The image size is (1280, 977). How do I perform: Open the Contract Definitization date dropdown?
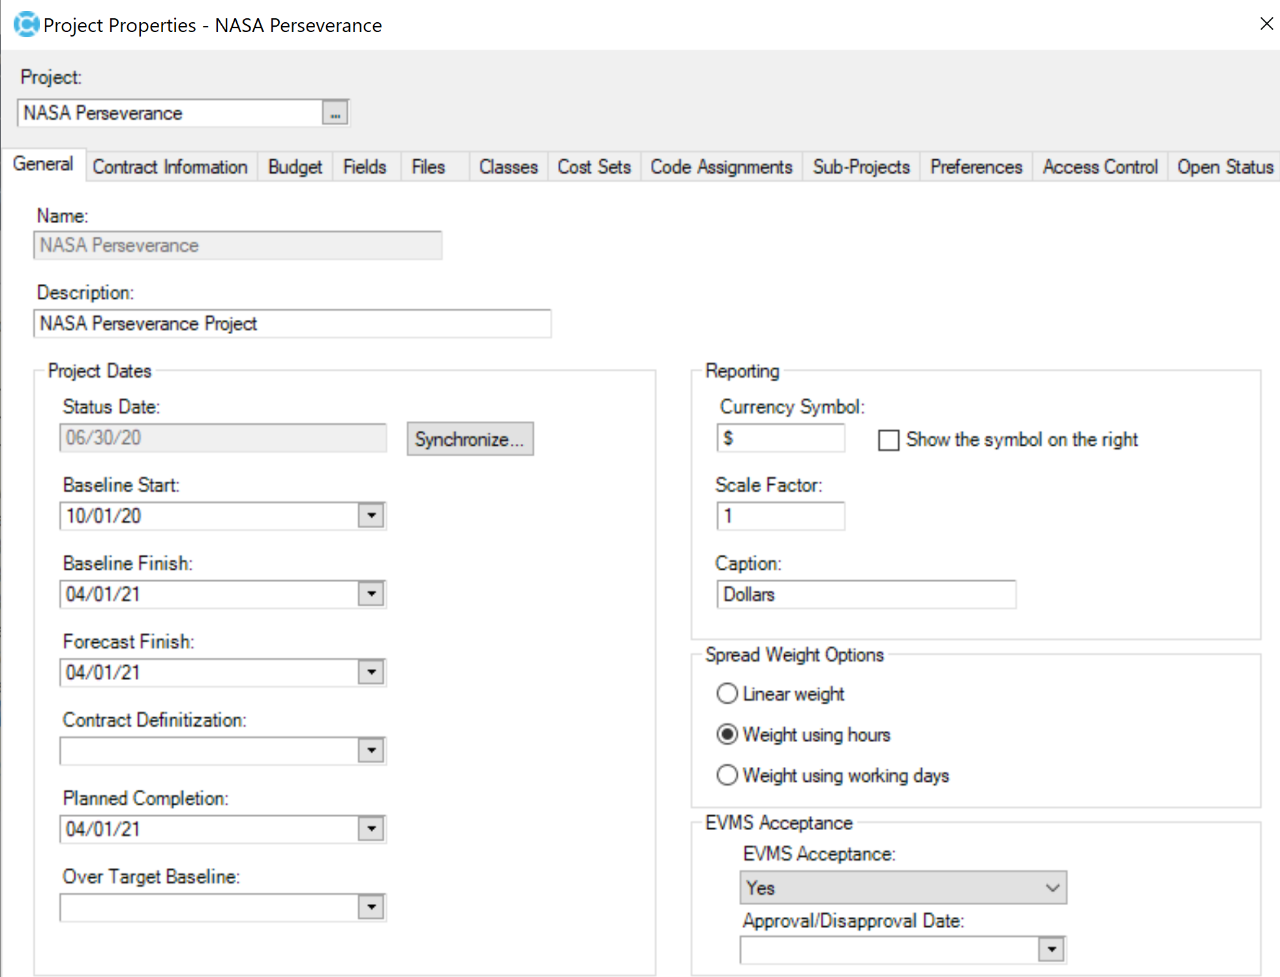371,751
